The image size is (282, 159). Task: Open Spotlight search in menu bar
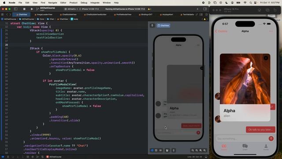(251, 3)
